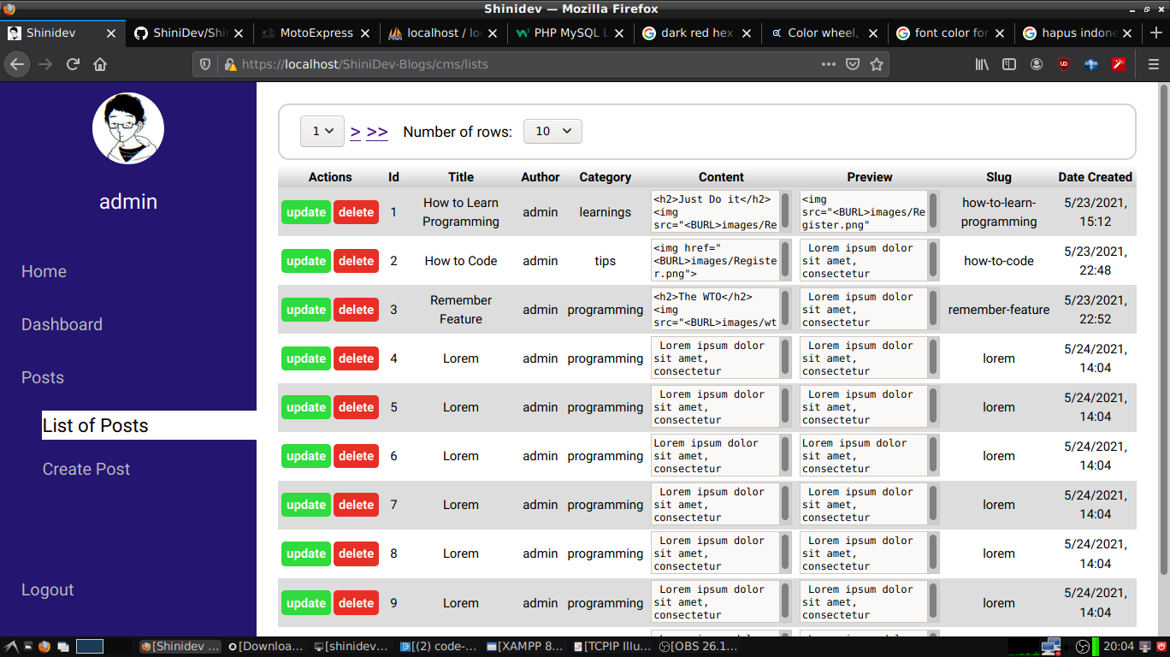Click the admin avatar picture

pyautogui.click(x=128, y=128)
